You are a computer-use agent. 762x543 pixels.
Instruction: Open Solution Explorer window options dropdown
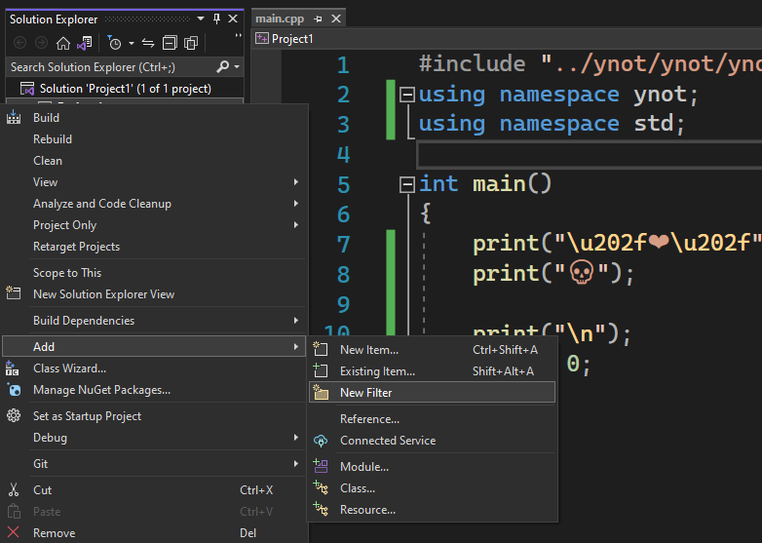pos(201,19)
